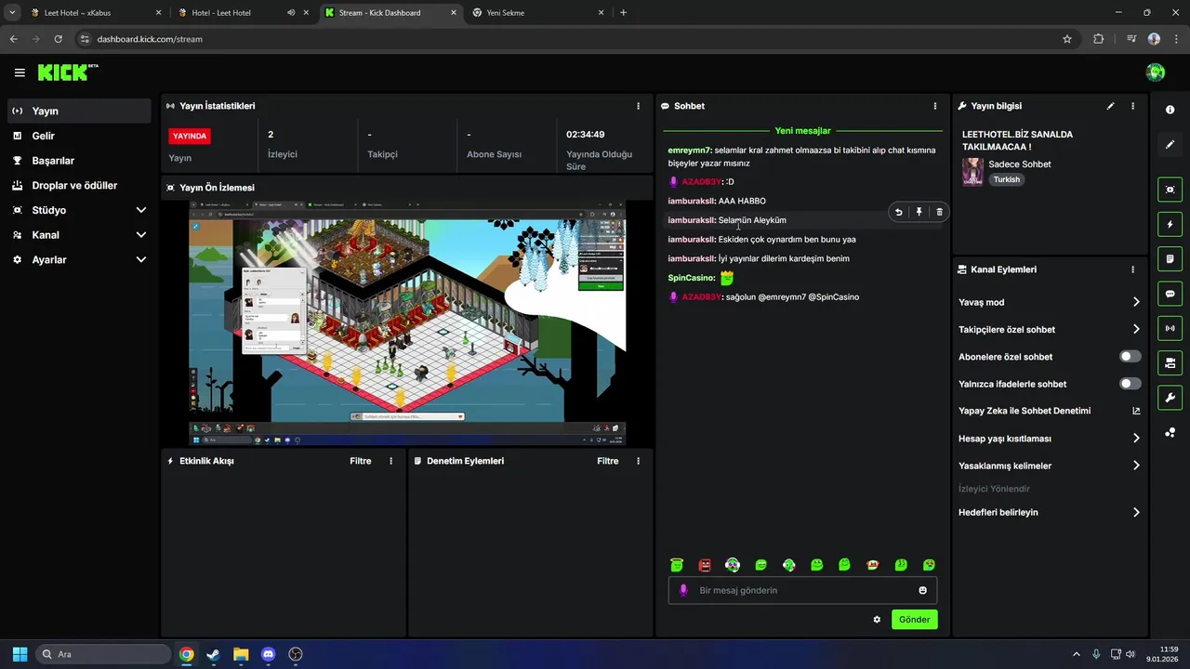Toggle the lightning activity icon in right sidebar

click(1170, 224)
